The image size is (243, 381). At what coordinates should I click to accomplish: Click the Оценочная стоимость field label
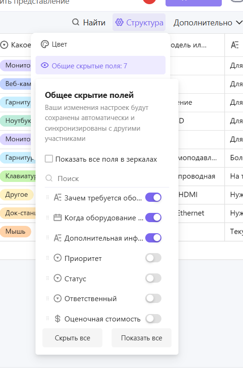102,319
